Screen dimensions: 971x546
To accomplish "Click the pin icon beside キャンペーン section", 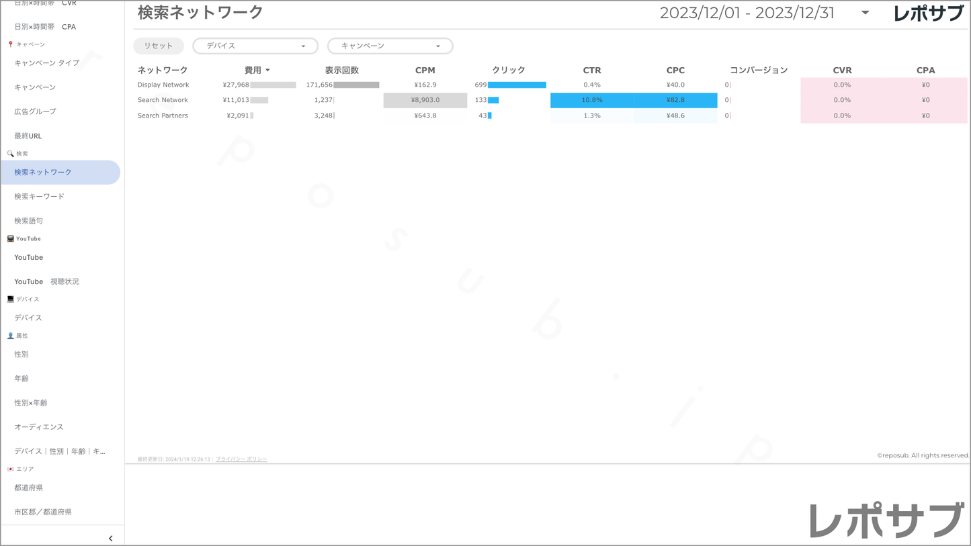I will [10, 44].
